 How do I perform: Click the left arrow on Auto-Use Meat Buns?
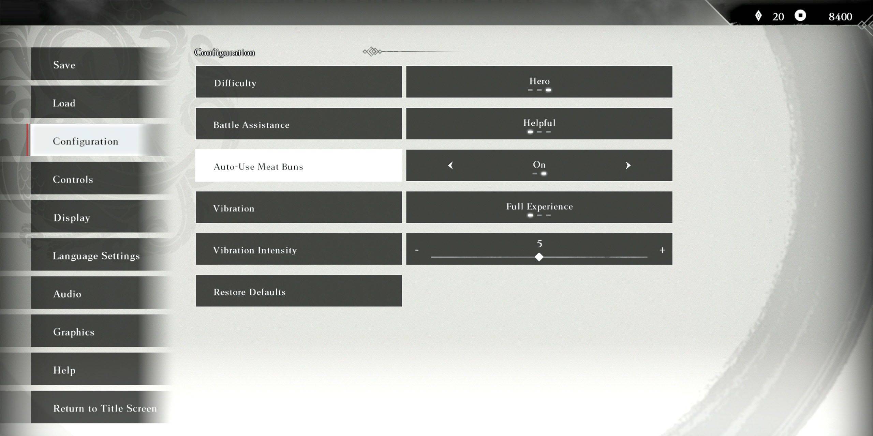tap(449, 166)
